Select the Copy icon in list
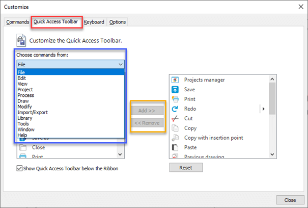The image size is (308, 208). click(175, 128)
